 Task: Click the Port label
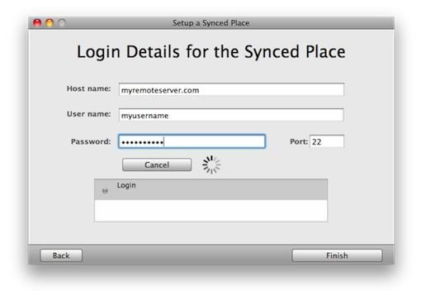click(x=299, y=141)
